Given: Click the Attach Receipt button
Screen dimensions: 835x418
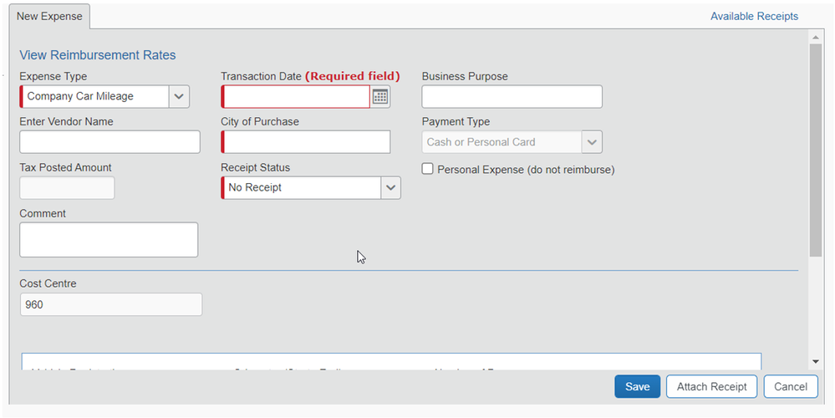Looking at the screenshot, I should click(711, 386).
